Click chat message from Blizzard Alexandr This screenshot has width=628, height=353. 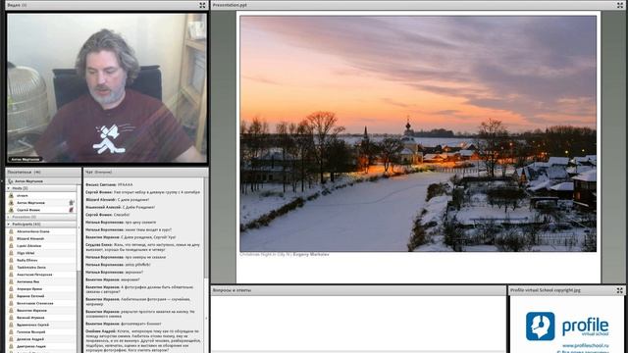point(117,200)
